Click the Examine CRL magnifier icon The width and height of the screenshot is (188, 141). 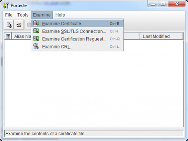point(36,46)
